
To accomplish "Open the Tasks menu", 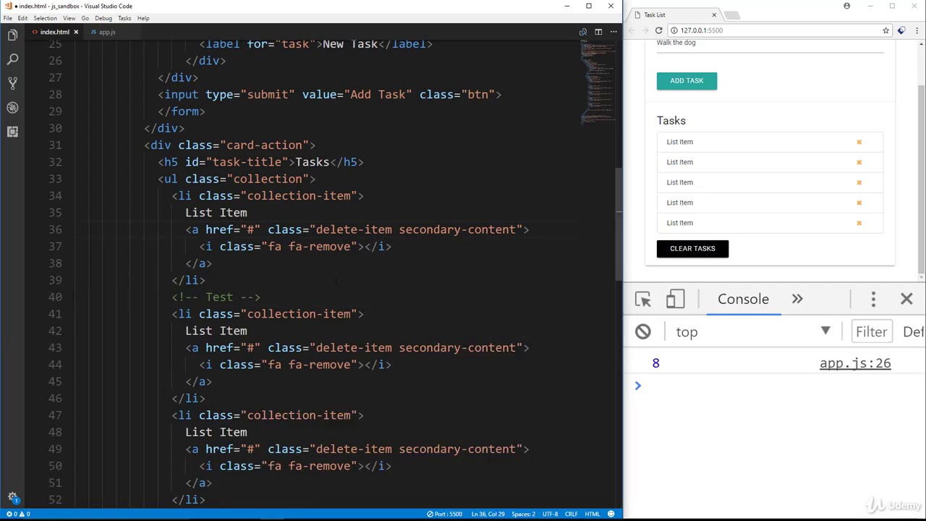I will tap(124, 18).
